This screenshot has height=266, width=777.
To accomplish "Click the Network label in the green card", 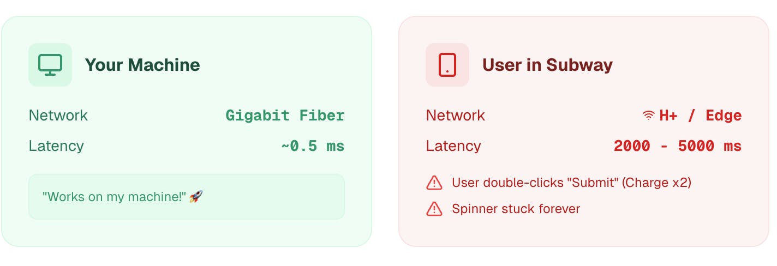I will click(x=58, y=116).
